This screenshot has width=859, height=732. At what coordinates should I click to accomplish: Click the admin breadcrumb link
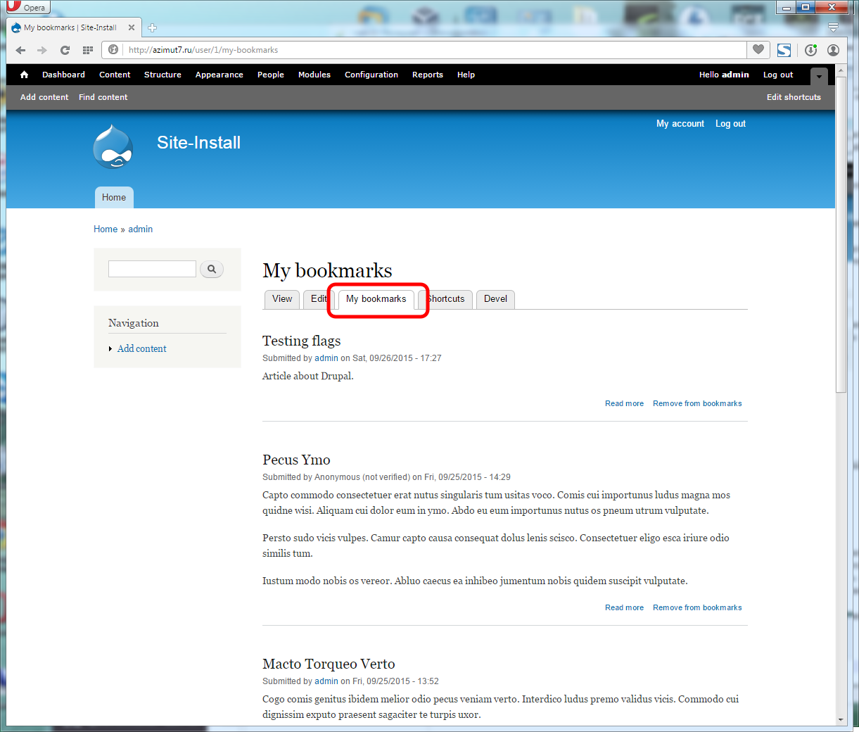click(141, 229)
